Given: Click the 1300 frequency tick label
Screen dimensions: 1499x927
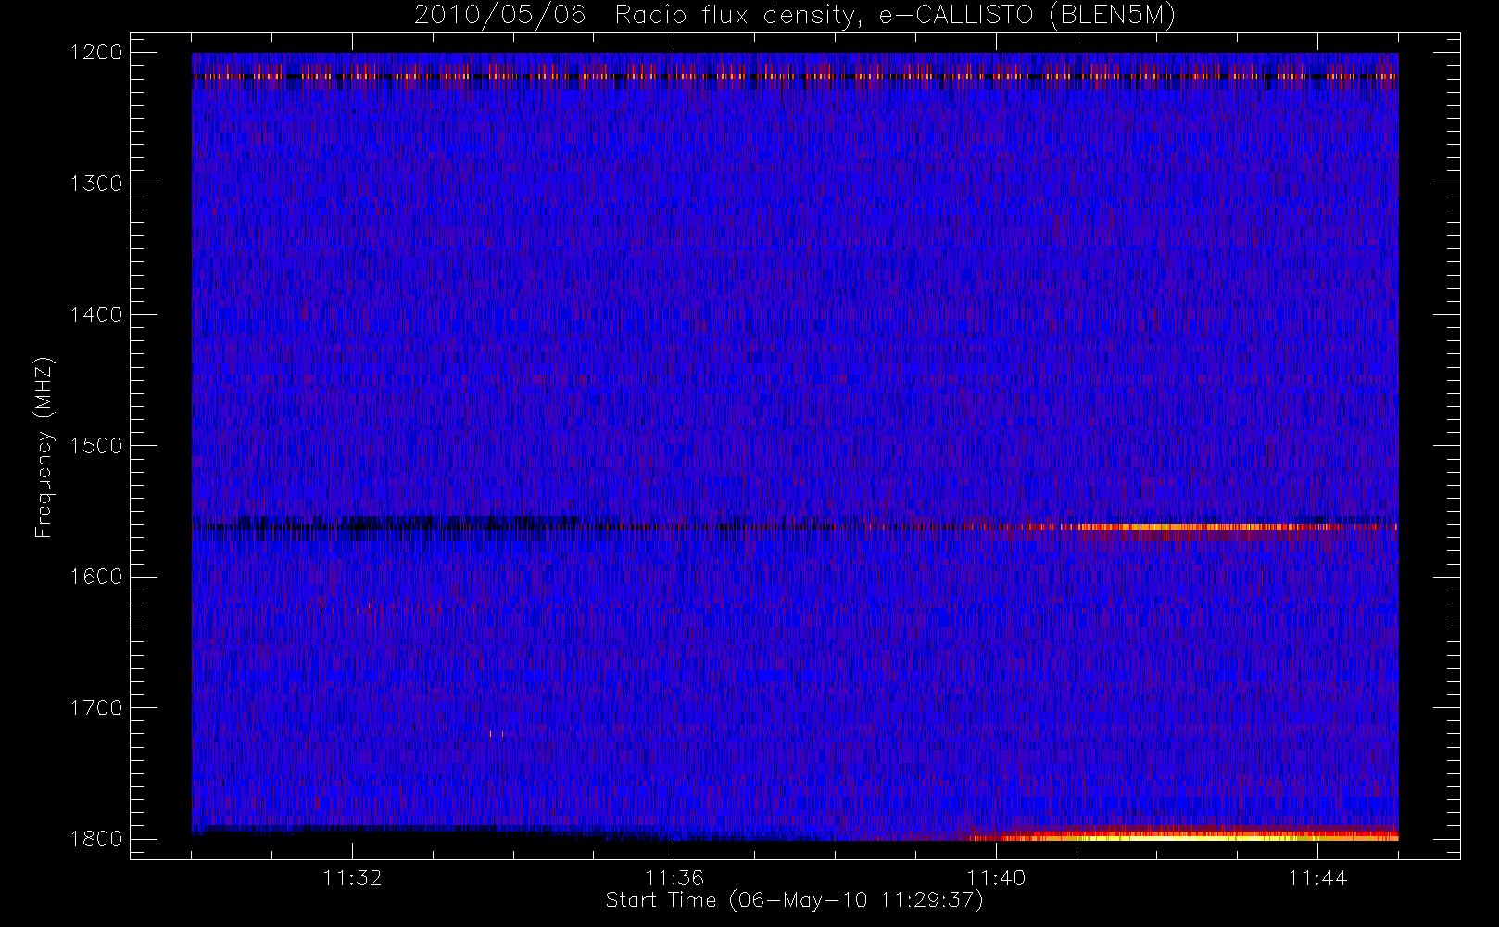Looking at the screenshot, I should (96, 184).
